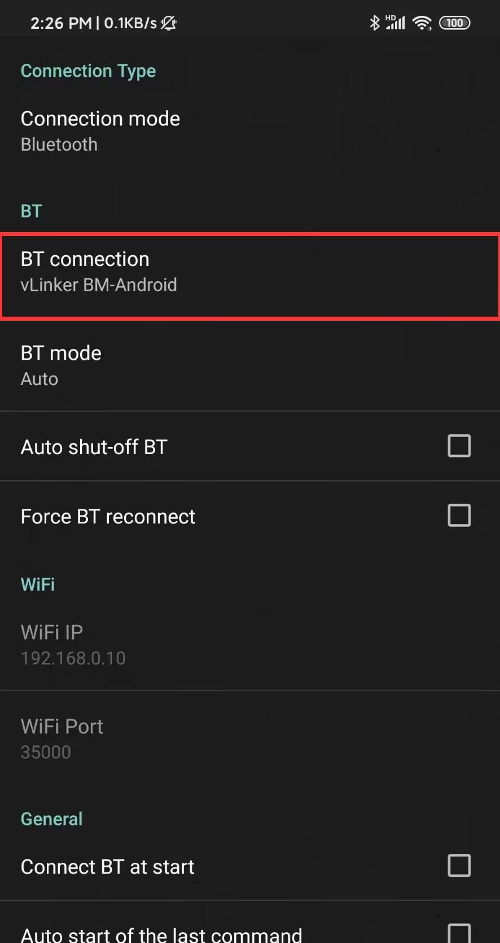
Task: Select the highlighted vLinker BM-Android entry
Action: click(99, 285)
